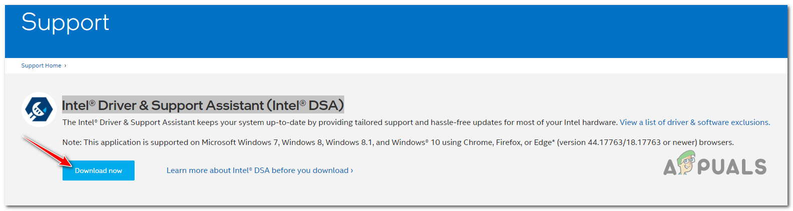Click the paragraph starting "The Intel Driver & Support Assistant keeps"
793x211 pixels.
340,122
